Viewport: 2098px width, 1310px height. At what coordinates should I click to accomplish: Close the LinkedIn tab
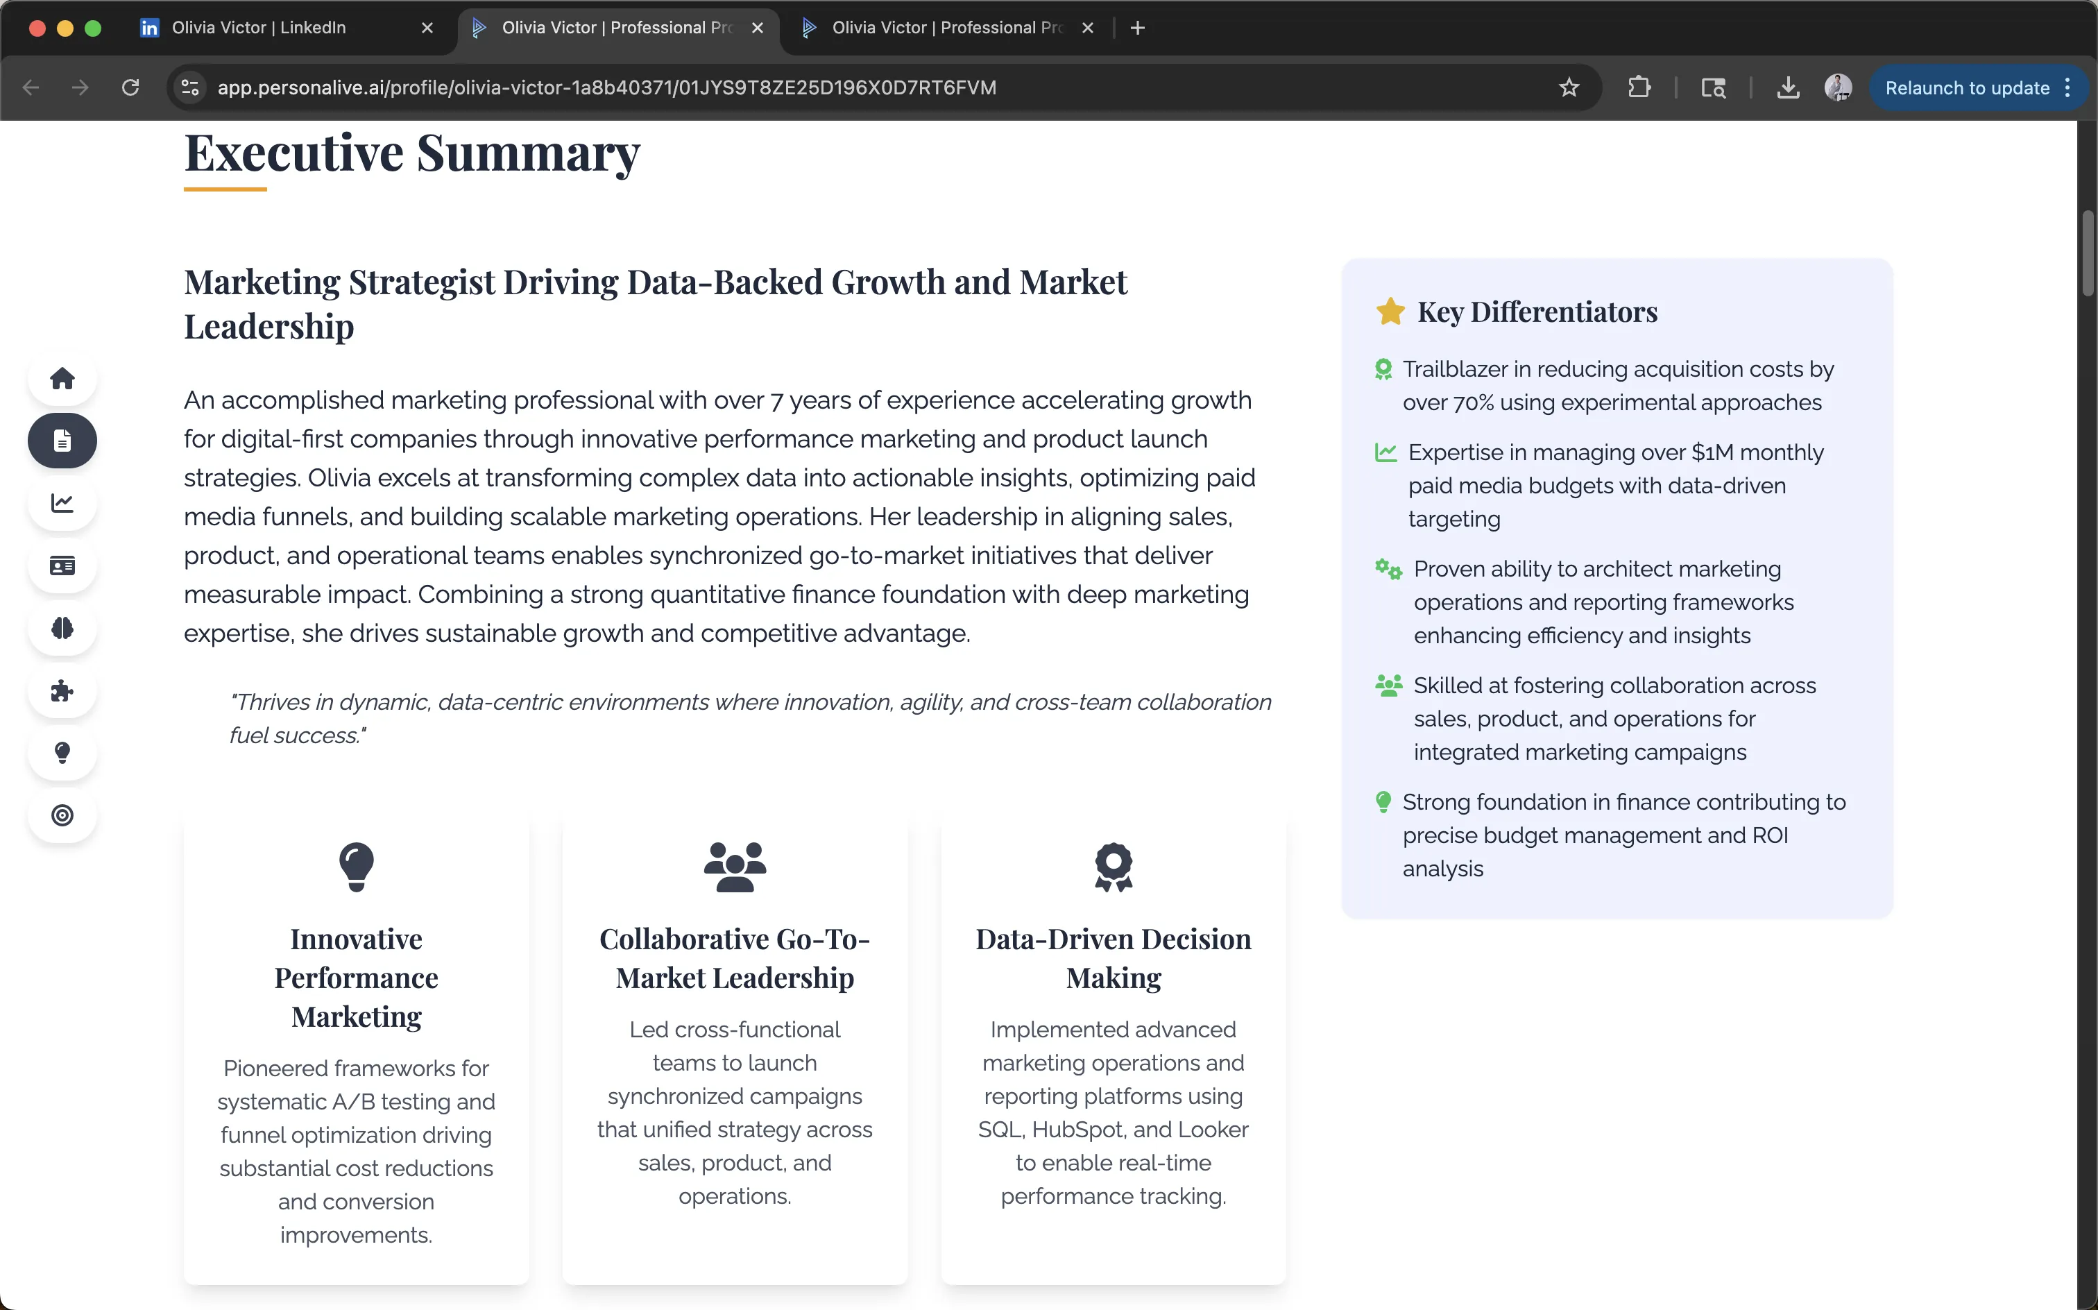[x=427, y=28]
